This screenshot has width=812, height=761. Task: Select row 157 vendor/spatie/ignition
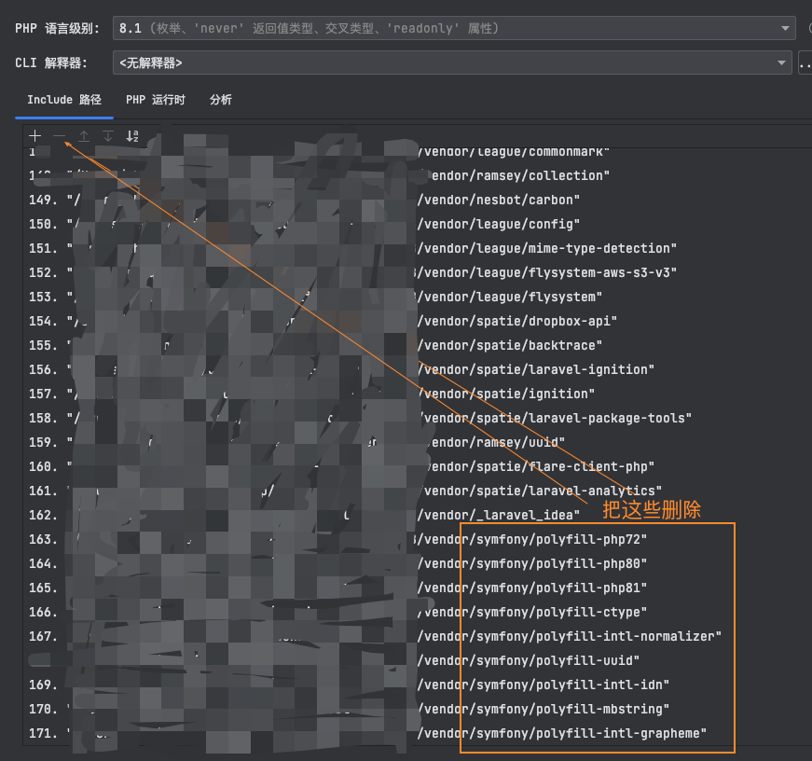pos(418,394)
